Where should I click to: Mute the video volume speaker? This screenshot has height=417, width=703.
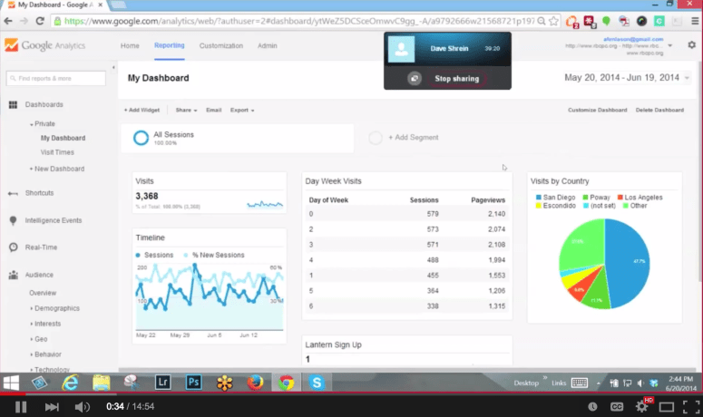[x=82, y=407]
